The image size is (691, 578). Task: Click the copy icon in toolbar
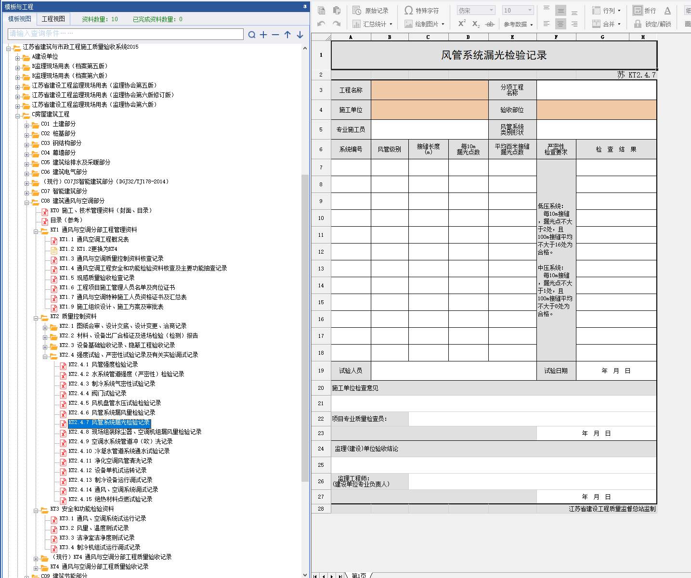322,11
